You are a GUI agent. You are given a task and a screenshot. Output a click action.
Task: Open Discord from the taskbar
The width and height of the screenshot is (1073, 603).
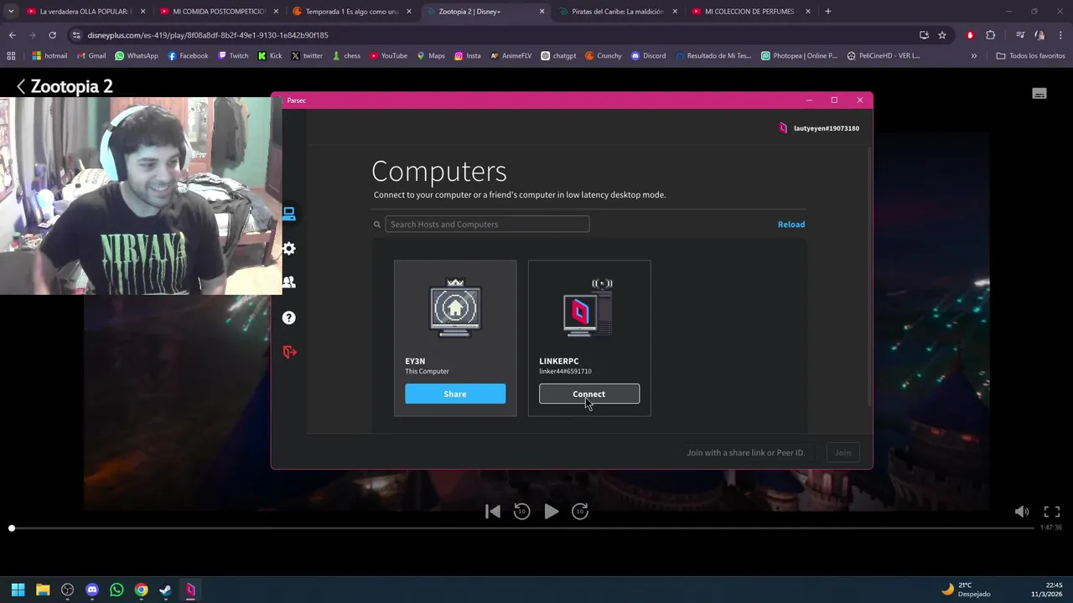(x=92, y=590)
